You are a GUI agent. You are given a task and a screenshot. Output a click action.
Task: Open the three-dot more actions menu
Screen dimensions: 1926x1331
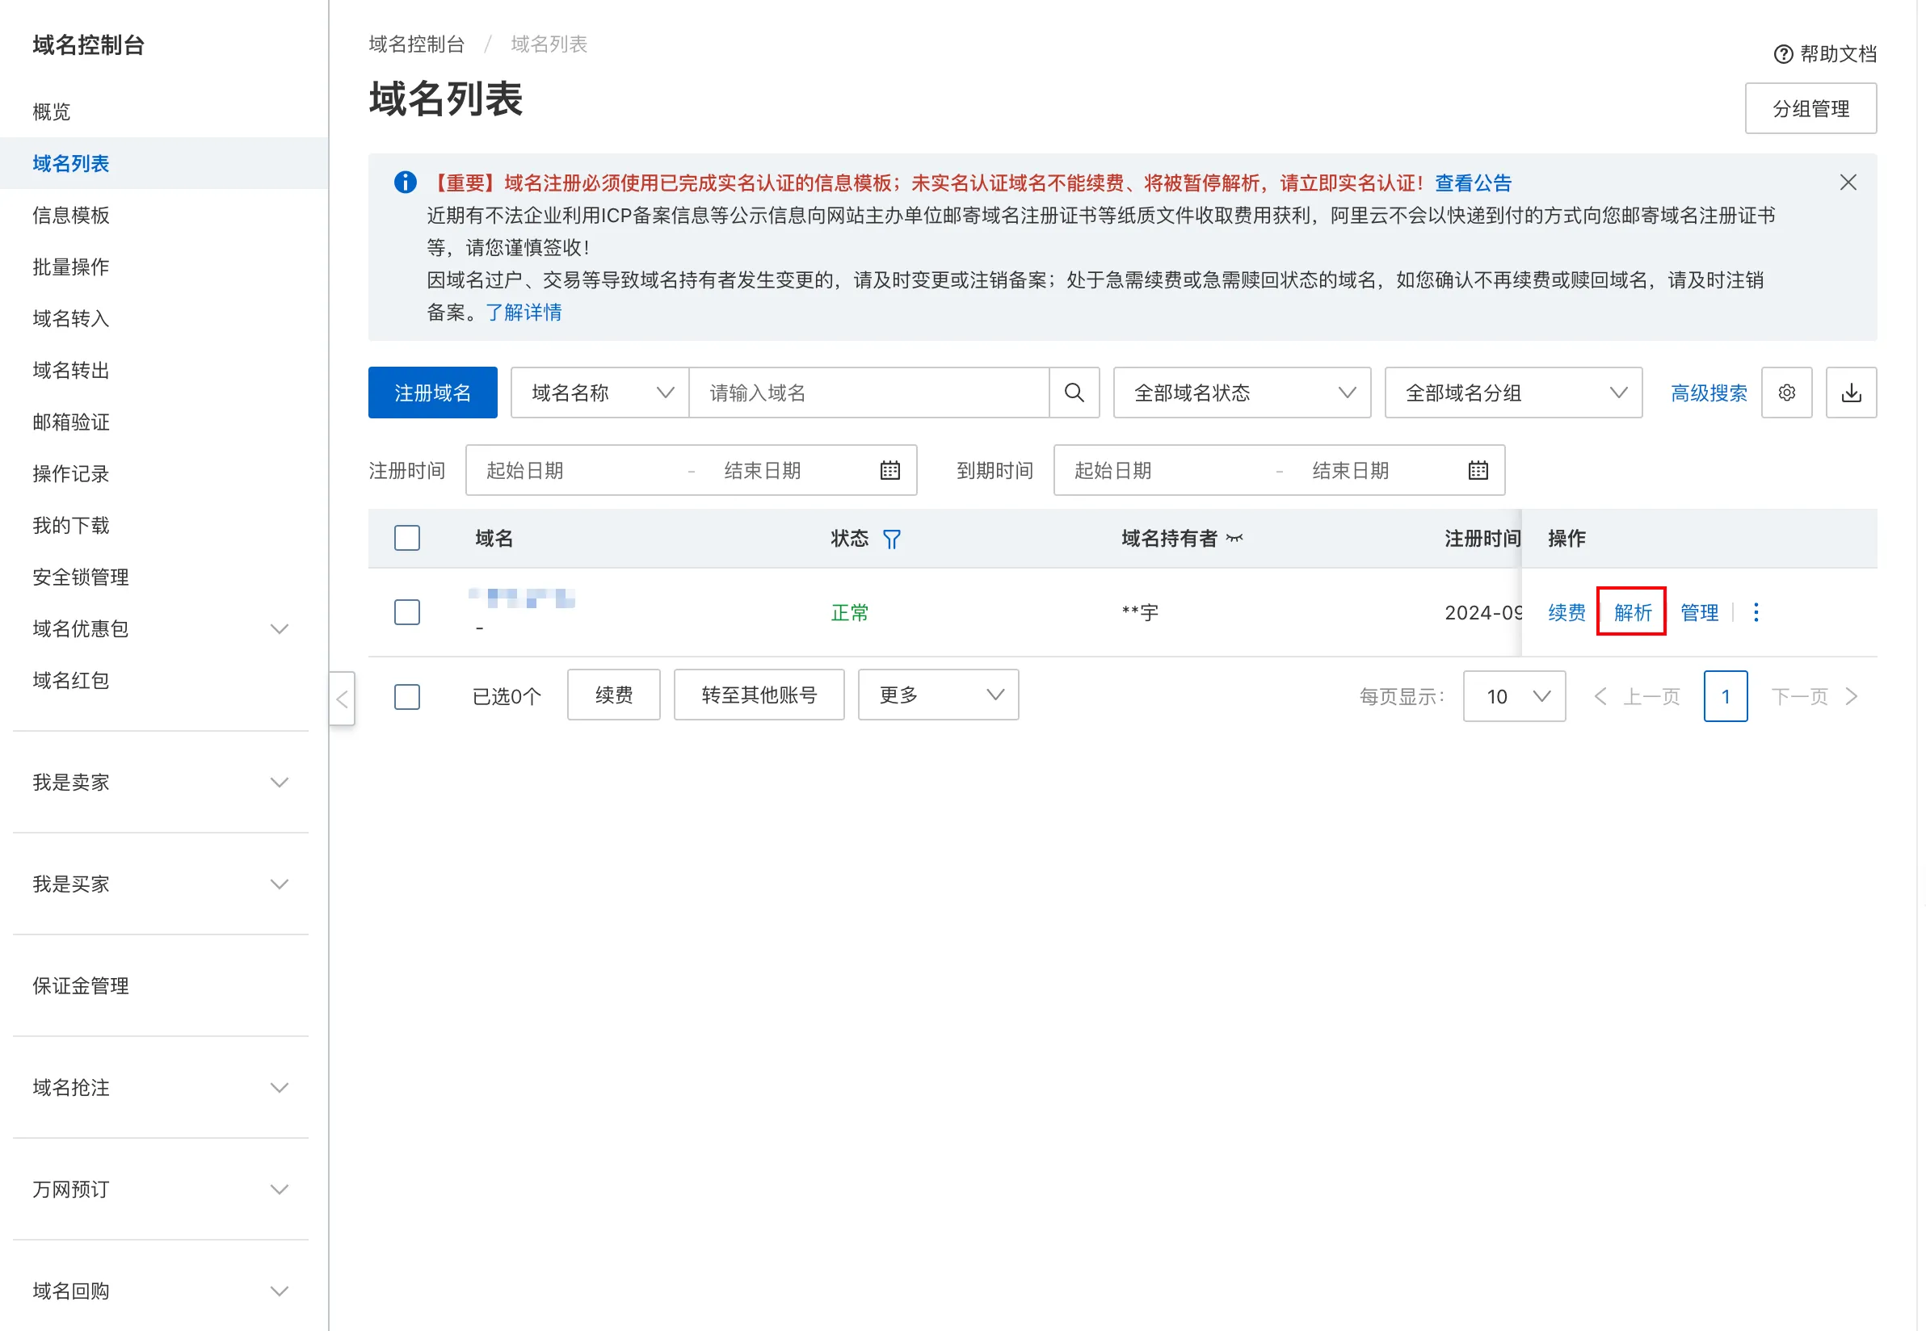1756,612
